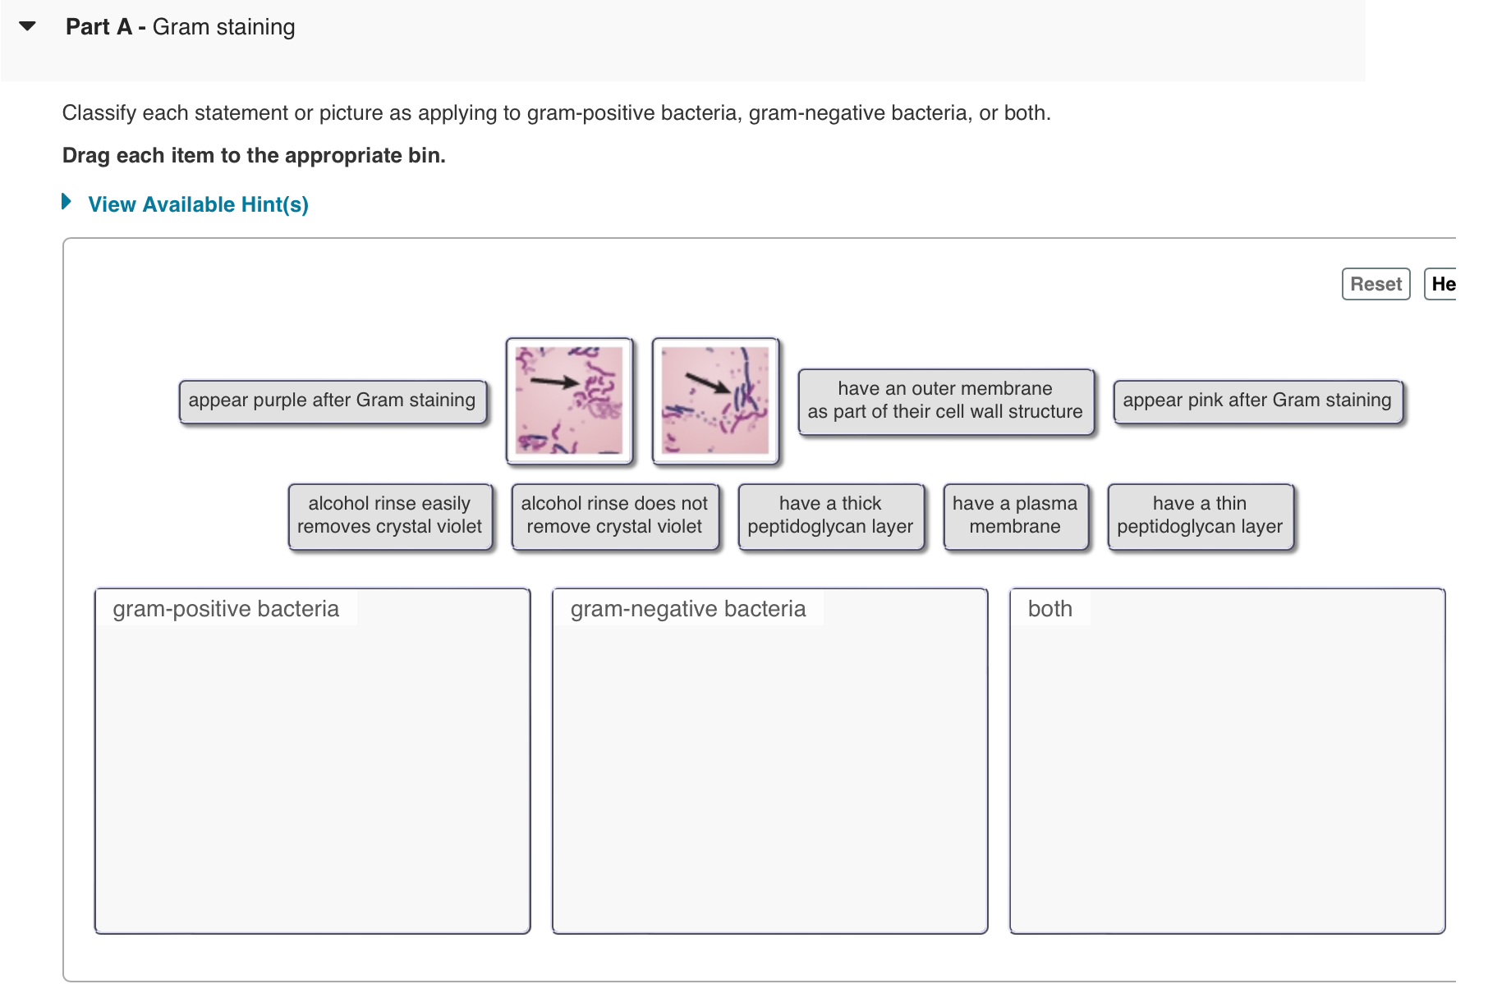Click the Part A - Gram staining header
The image size is (1488, 984).
[180, 25]
